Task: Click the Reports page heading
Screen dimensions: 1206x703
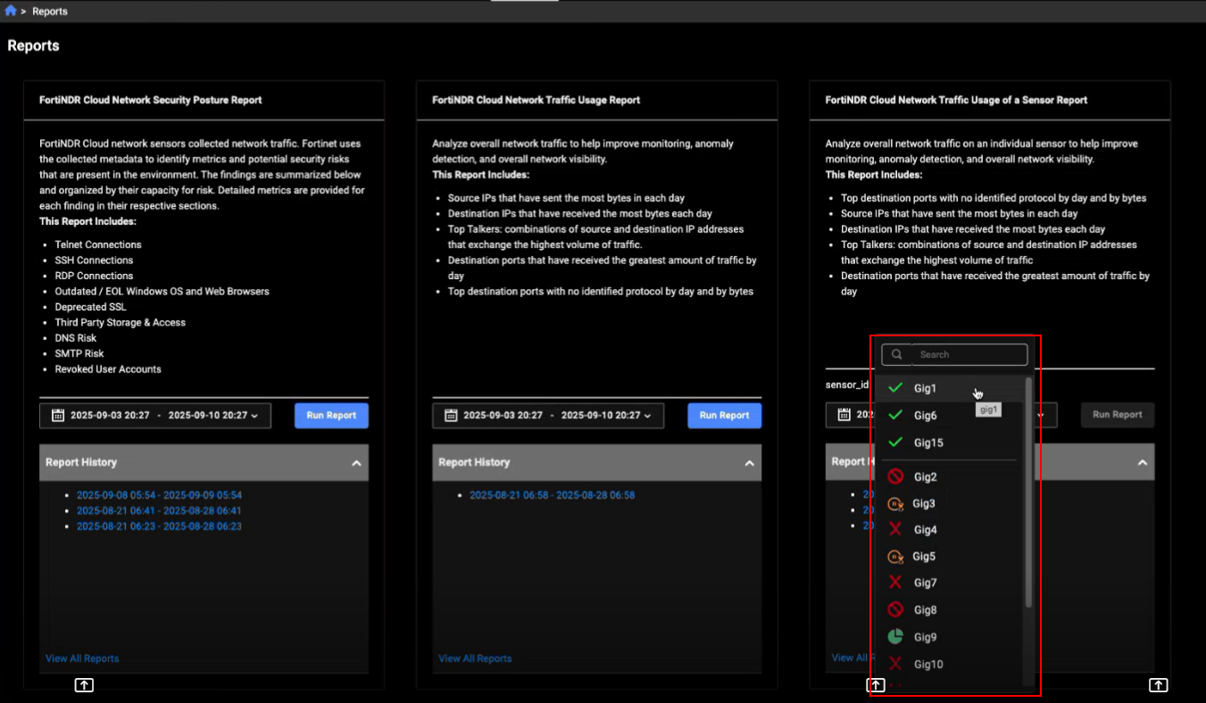Action: tap(33, 45)
